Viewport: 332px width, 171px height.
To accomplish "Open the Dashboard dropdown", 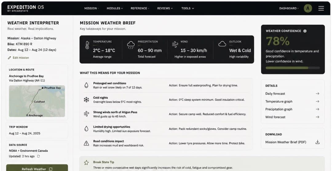I will pyautogui.click(x=289, y=8).
